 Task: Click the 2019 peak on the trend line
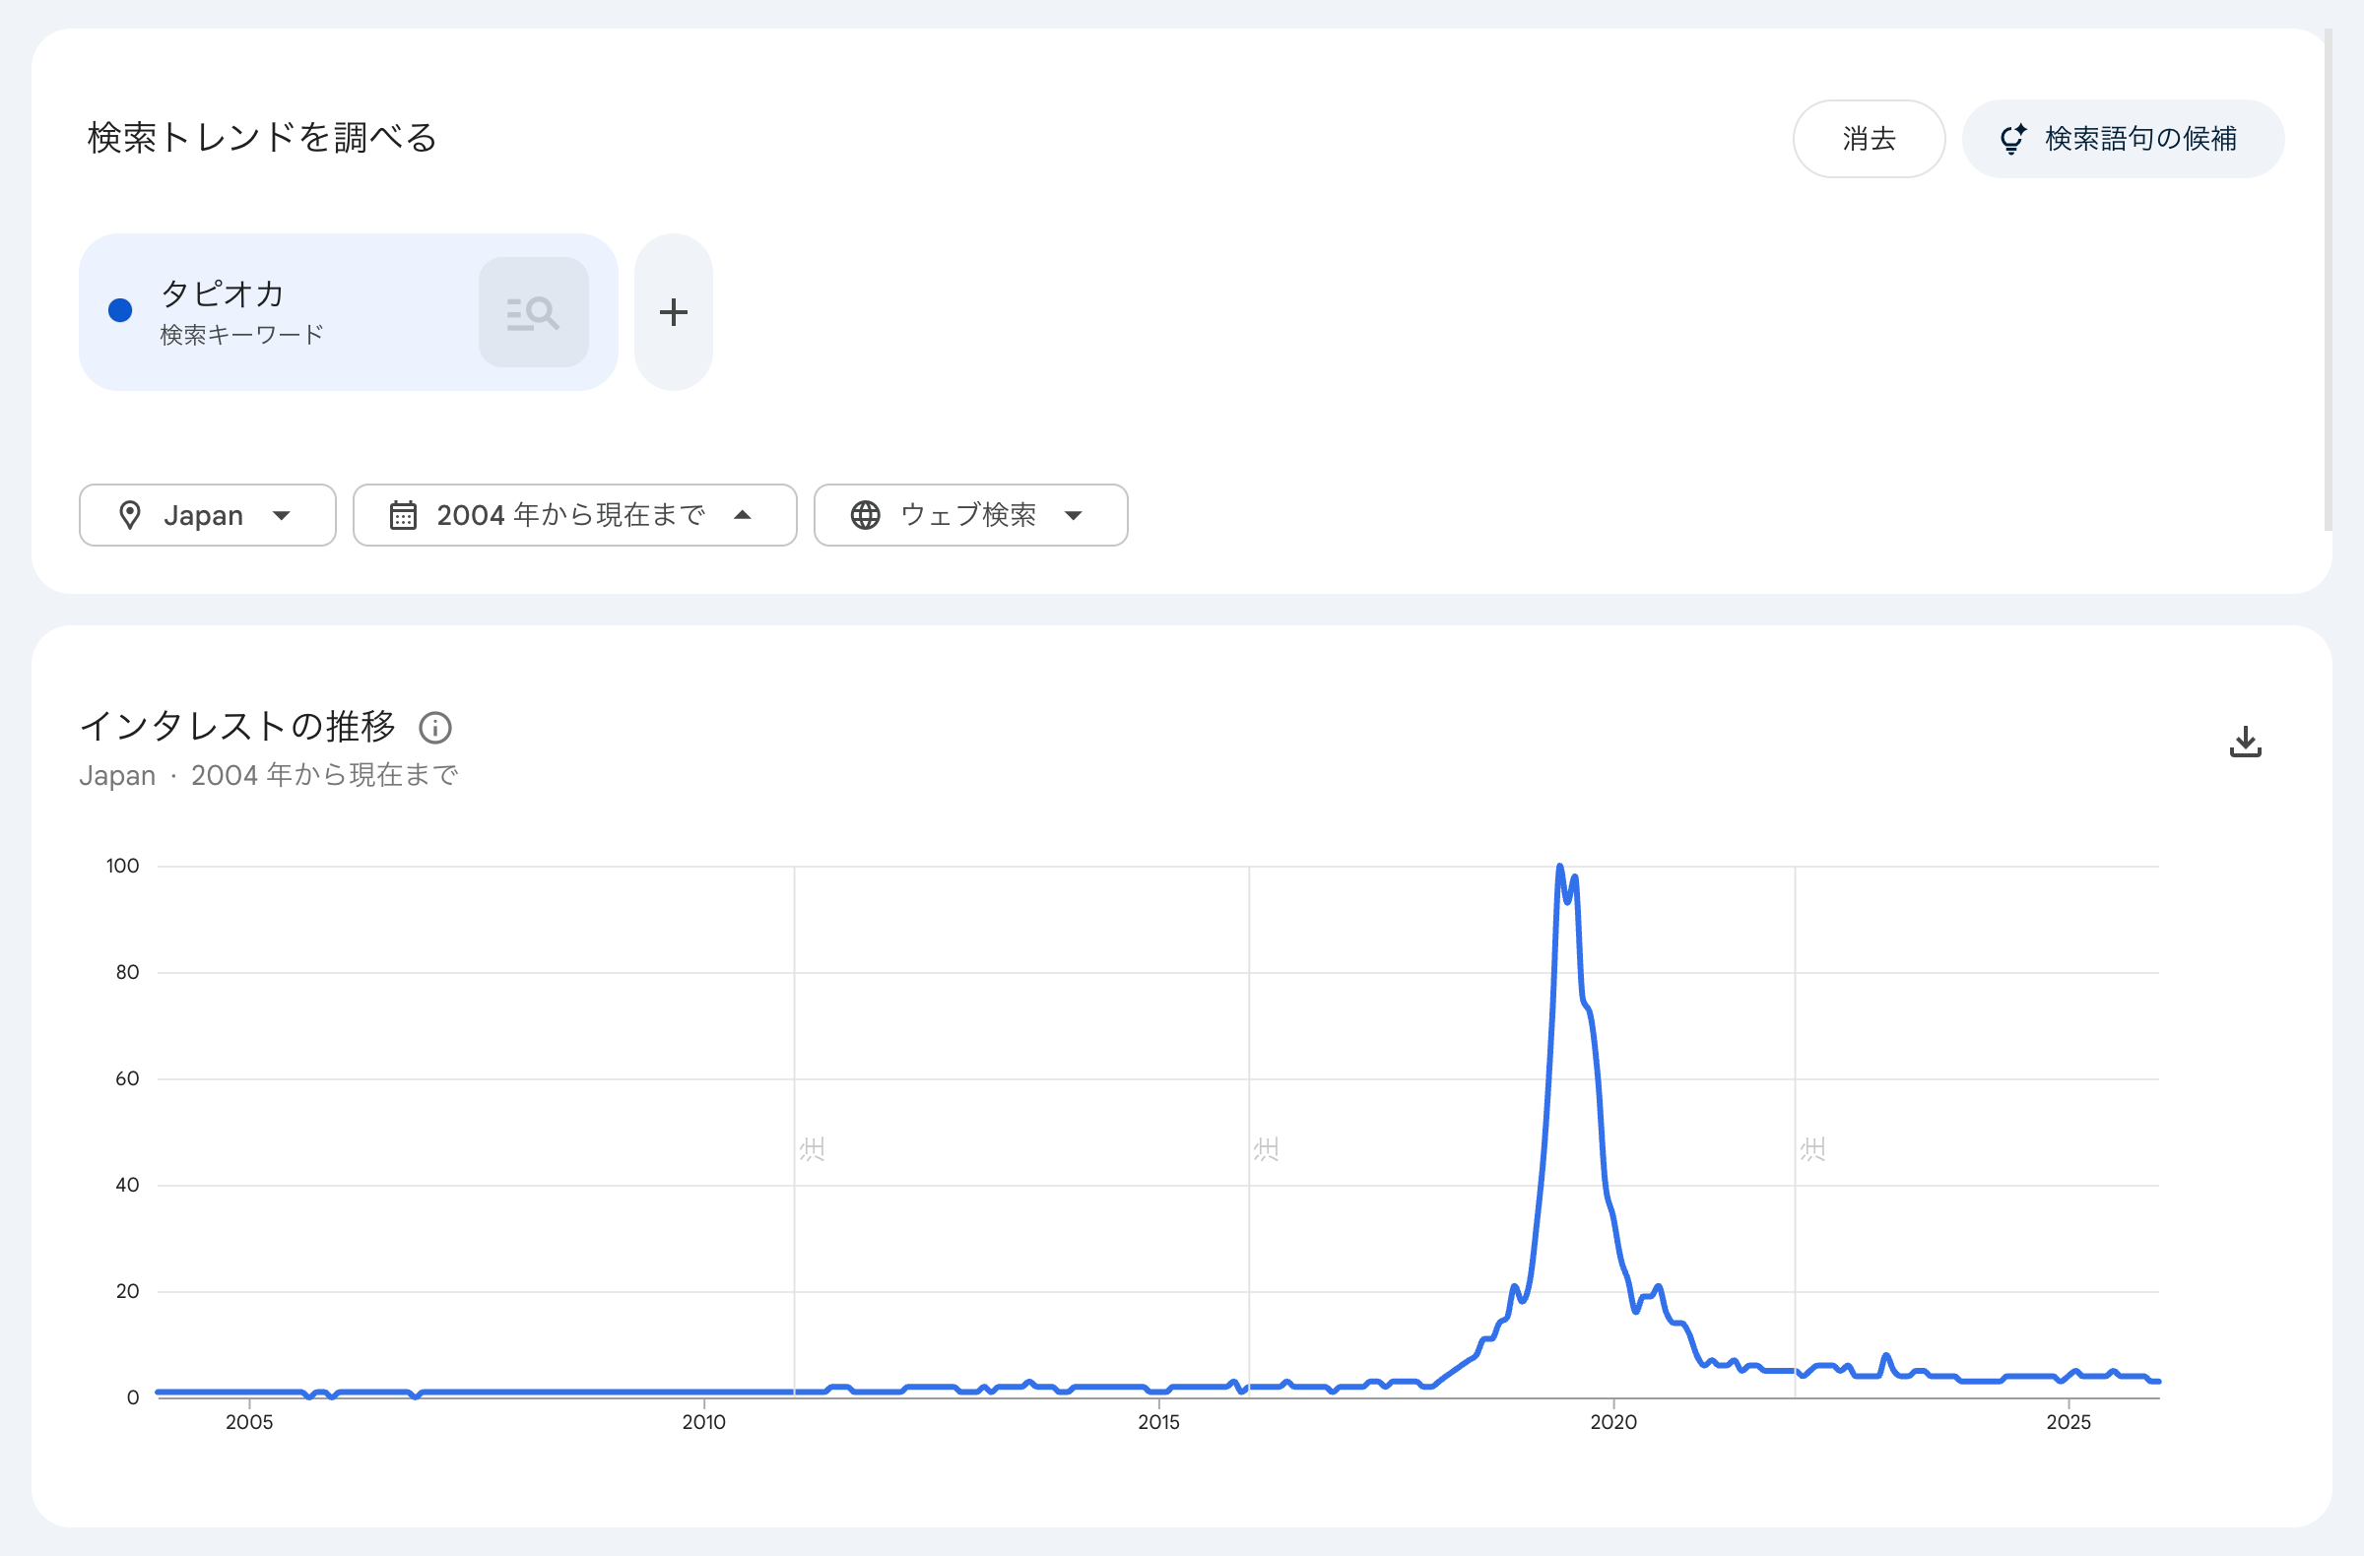[1559, 868]
